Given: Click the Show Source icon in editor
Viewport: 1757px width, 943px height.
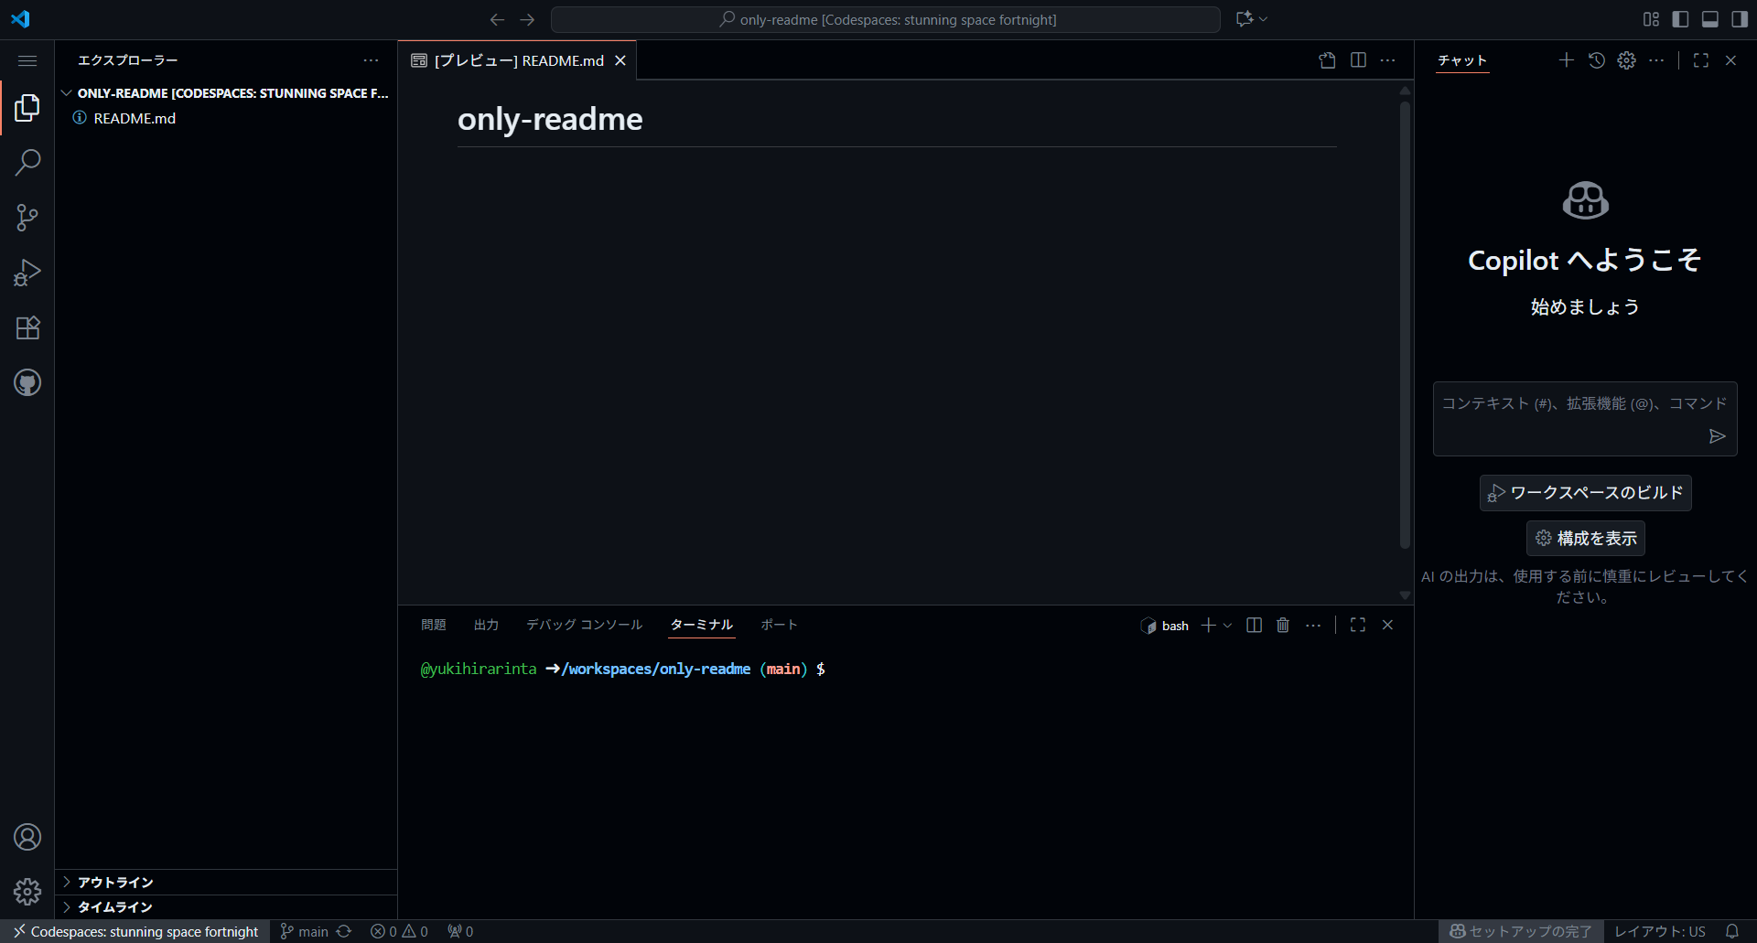Looking at the screenshot, I should pos(1328,60).
